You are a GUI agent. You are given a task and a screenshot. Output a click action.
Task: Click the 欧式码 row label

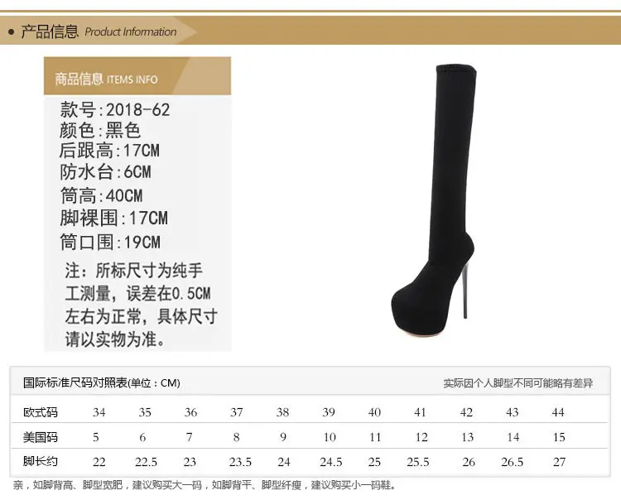[x=41, y=412]
